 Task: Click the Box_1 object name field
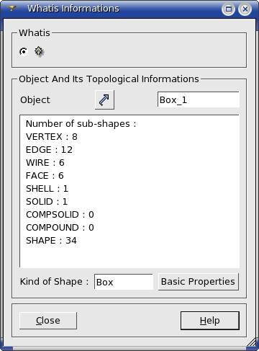[199, 99]
